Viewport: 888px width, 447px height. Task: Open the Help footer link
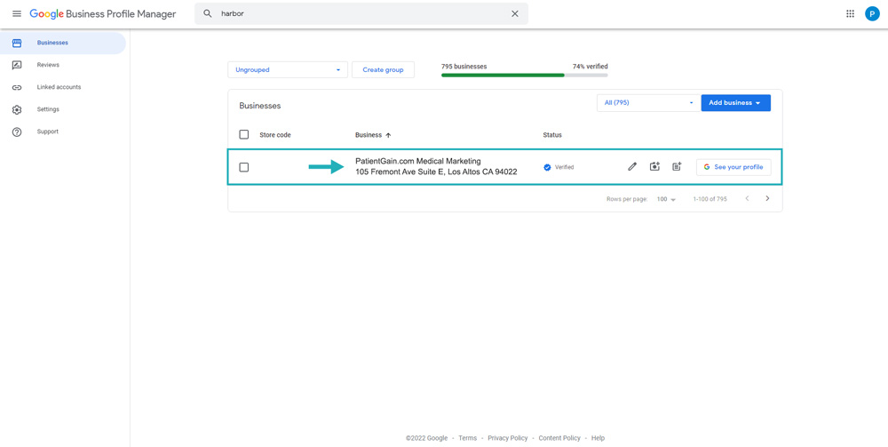tap(598, 438)
